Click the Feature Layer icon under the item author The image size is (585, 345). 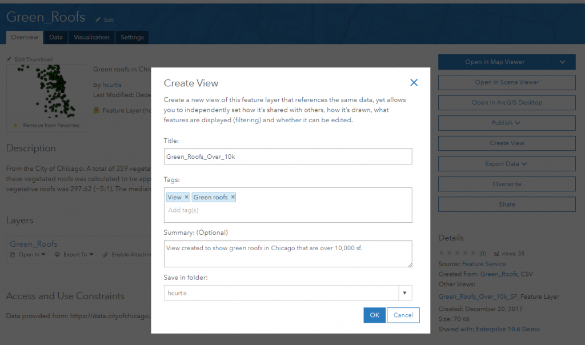click(x=96, y=110)
